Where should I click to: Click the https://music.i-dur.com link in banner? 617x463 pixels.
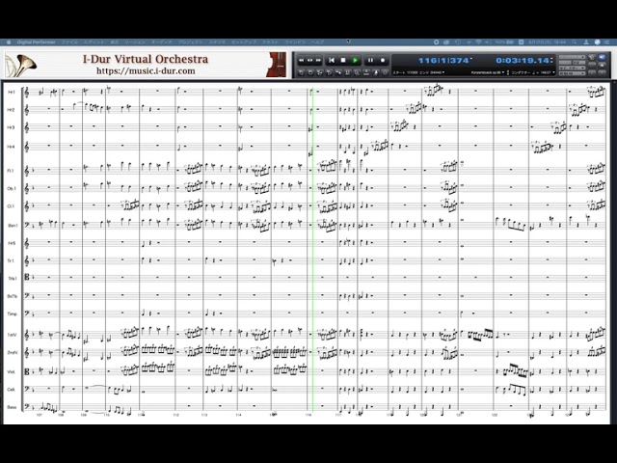(x=146, y=71)
